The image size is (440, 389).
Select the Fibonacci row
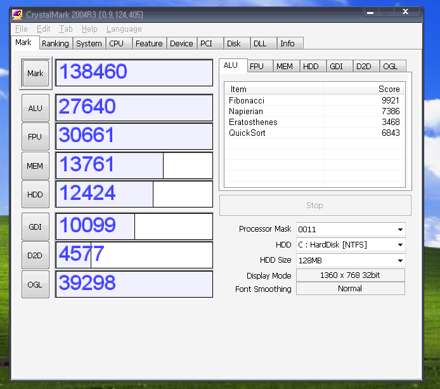click(314, 100)
